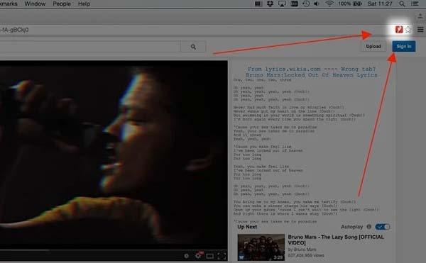Open the Notification Center list icon

[x=415, y=4]
